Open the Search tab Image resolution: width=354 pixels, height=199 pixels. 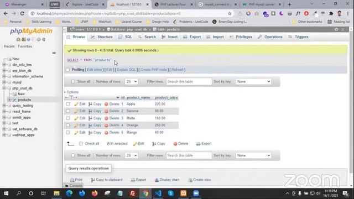tap(147, 37)
